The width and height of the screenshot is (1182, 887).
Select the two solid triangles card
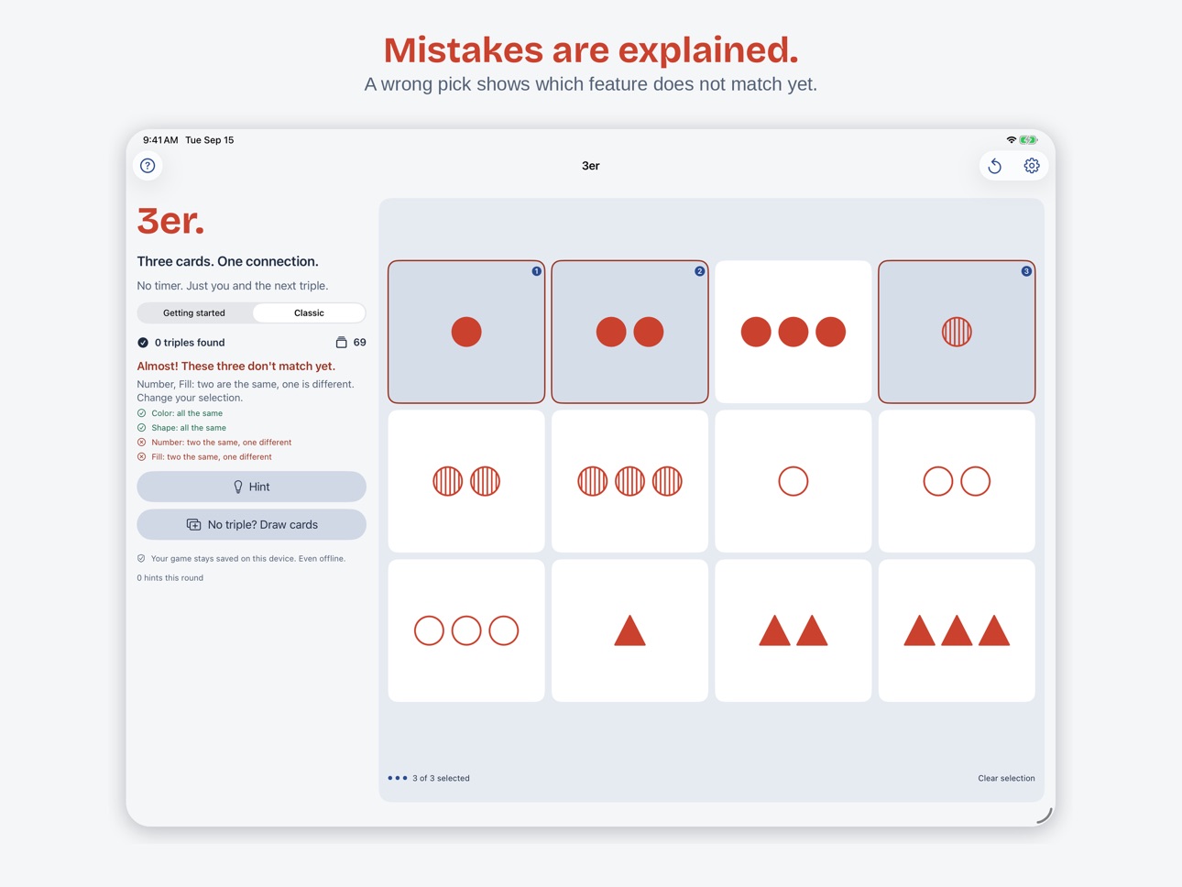click(793, 630)
